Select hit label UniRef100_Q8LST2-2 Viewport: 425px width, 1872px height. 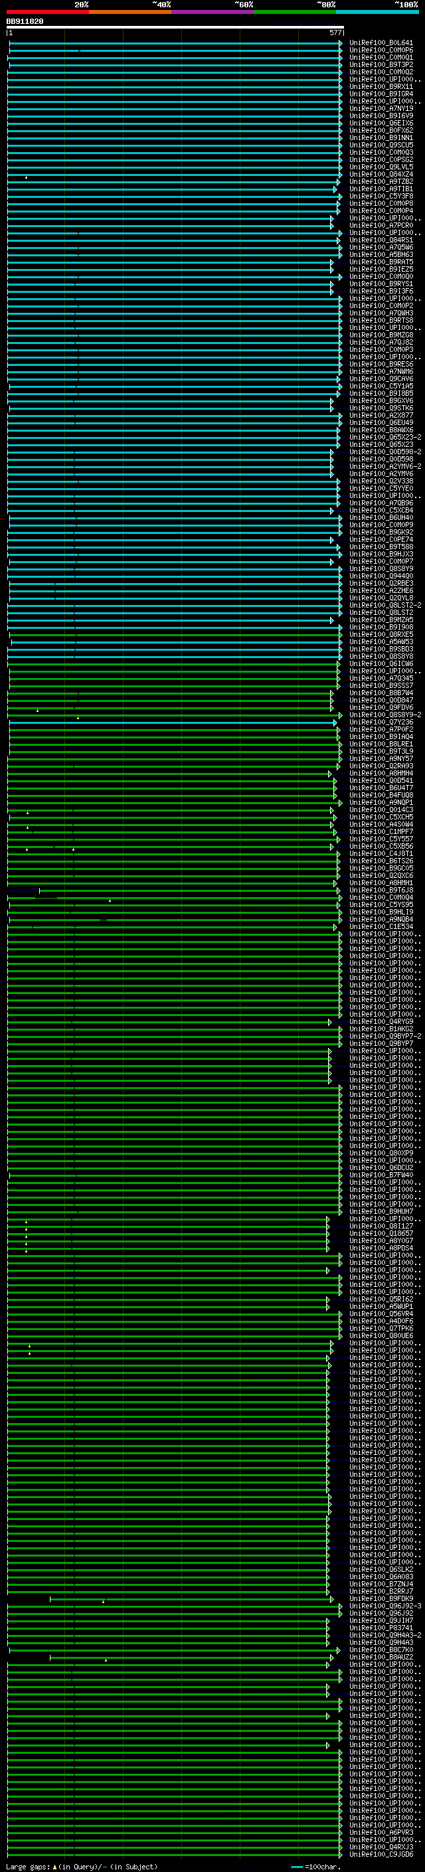click(x=385, y=606)
